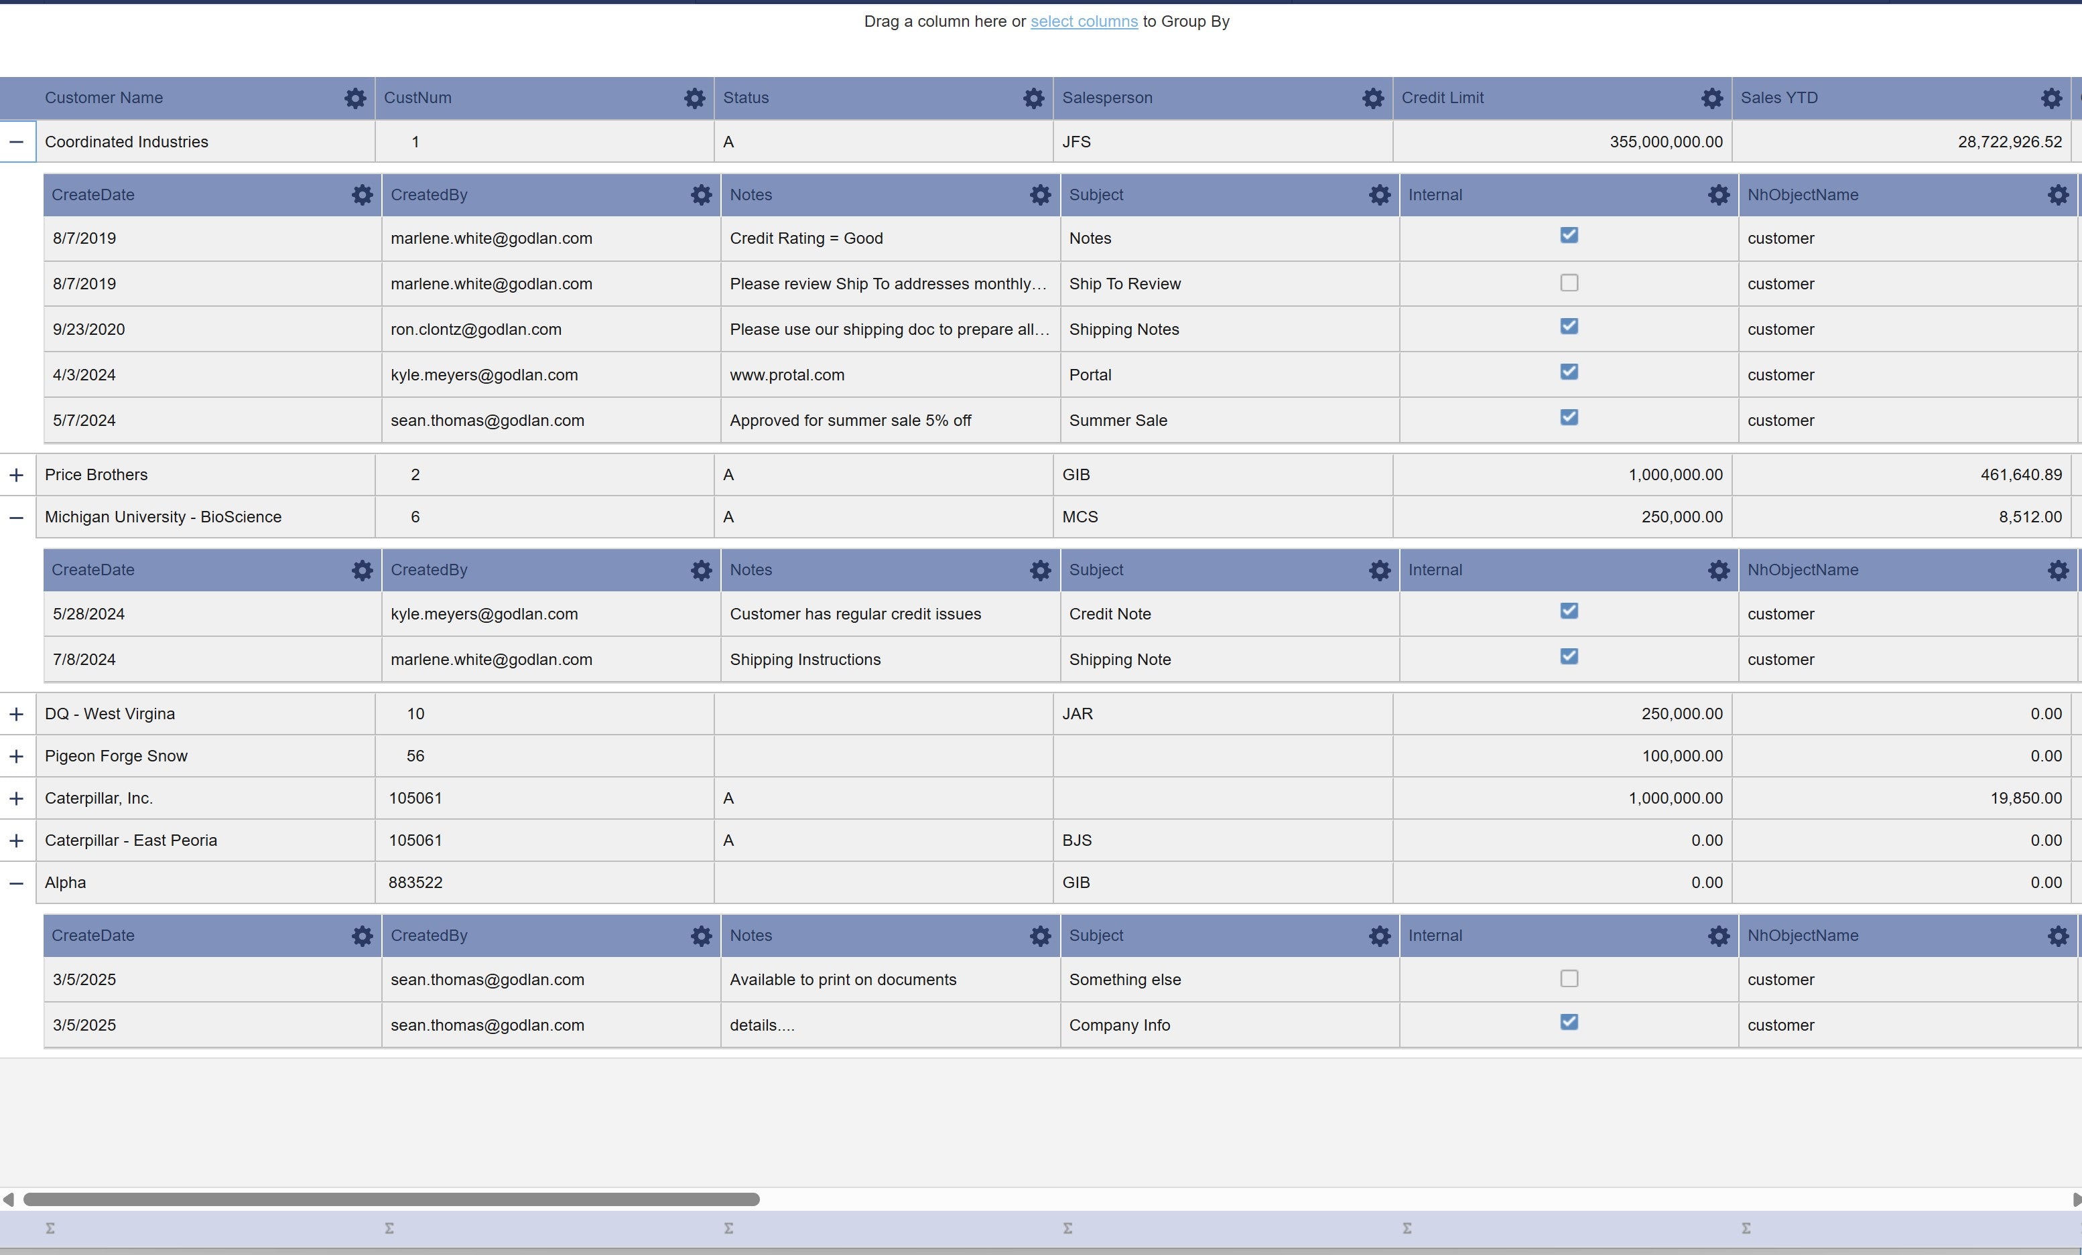
Task: Click the select columns link
Action: 1084,21
